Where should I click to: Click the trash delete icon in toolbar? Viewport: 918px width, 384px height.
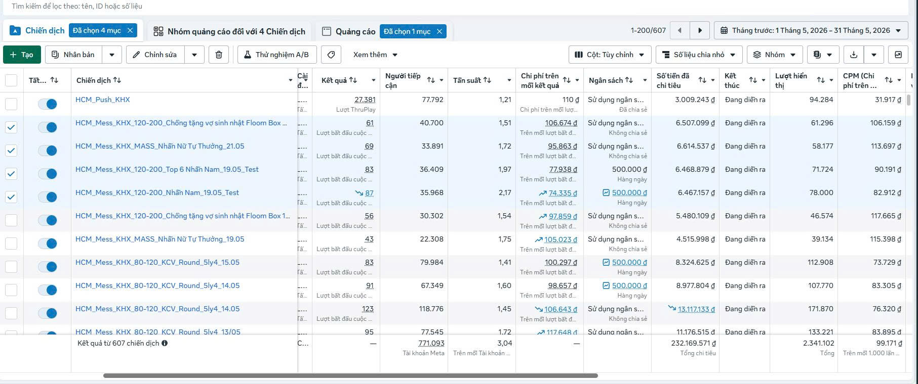click(219, 55)
